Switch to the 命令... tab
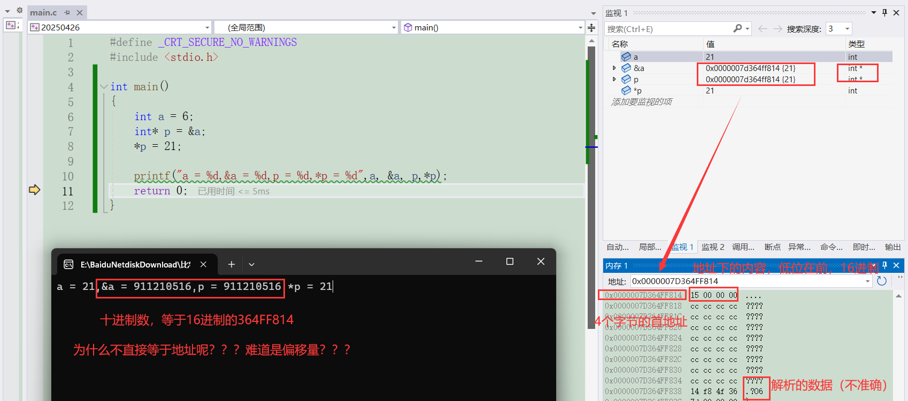The image size is (908, 401). [x=832, y=247]
